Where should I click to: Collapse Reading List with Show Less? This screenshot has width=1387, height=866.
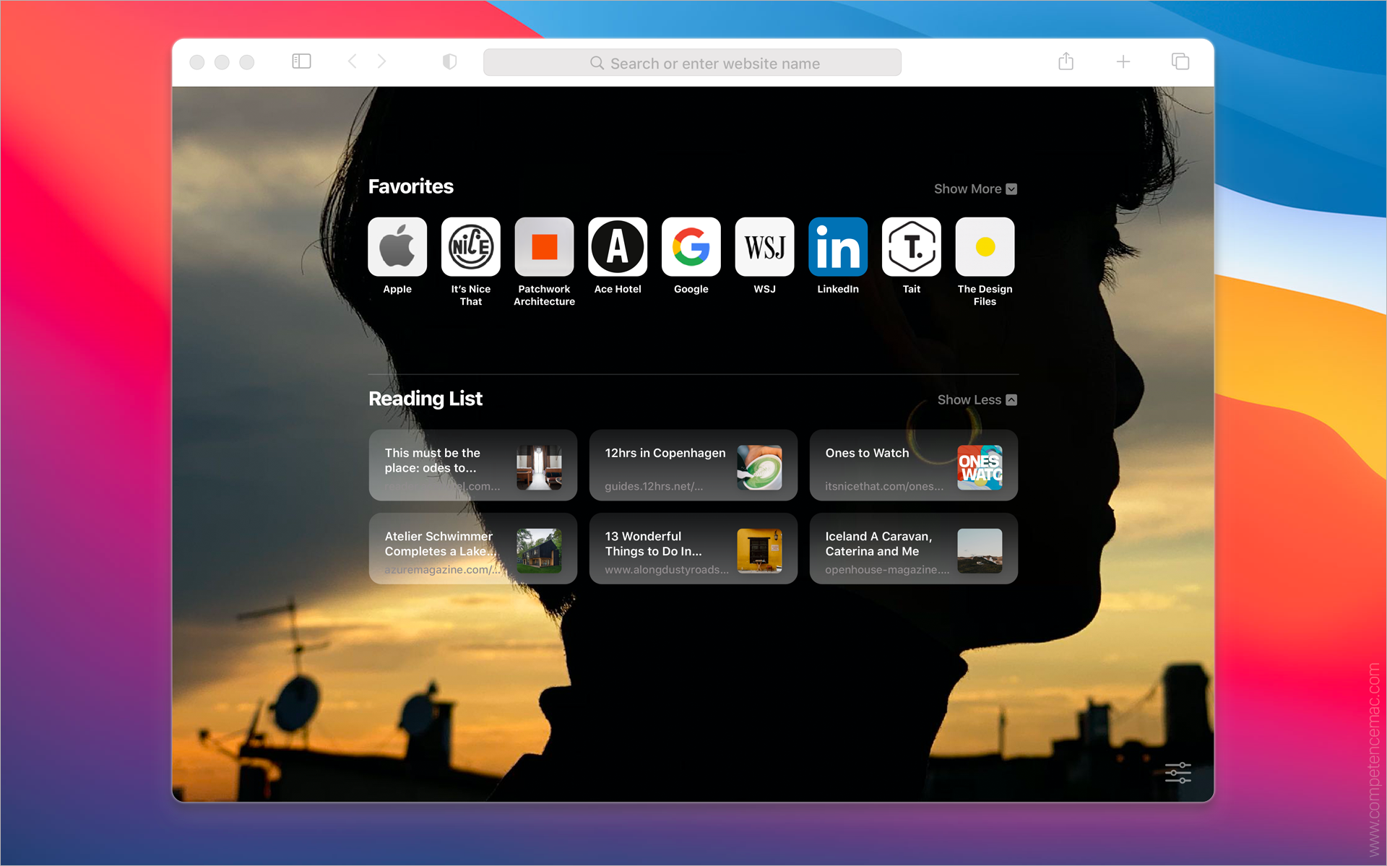point(977,399)
